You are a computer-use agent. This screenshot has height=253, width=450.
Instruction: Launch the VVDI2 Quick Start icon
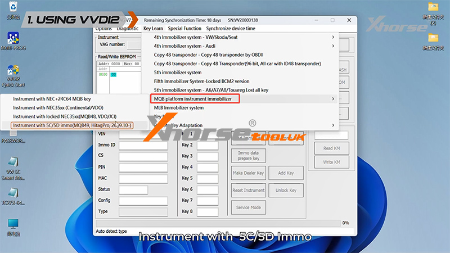(13, 76)
